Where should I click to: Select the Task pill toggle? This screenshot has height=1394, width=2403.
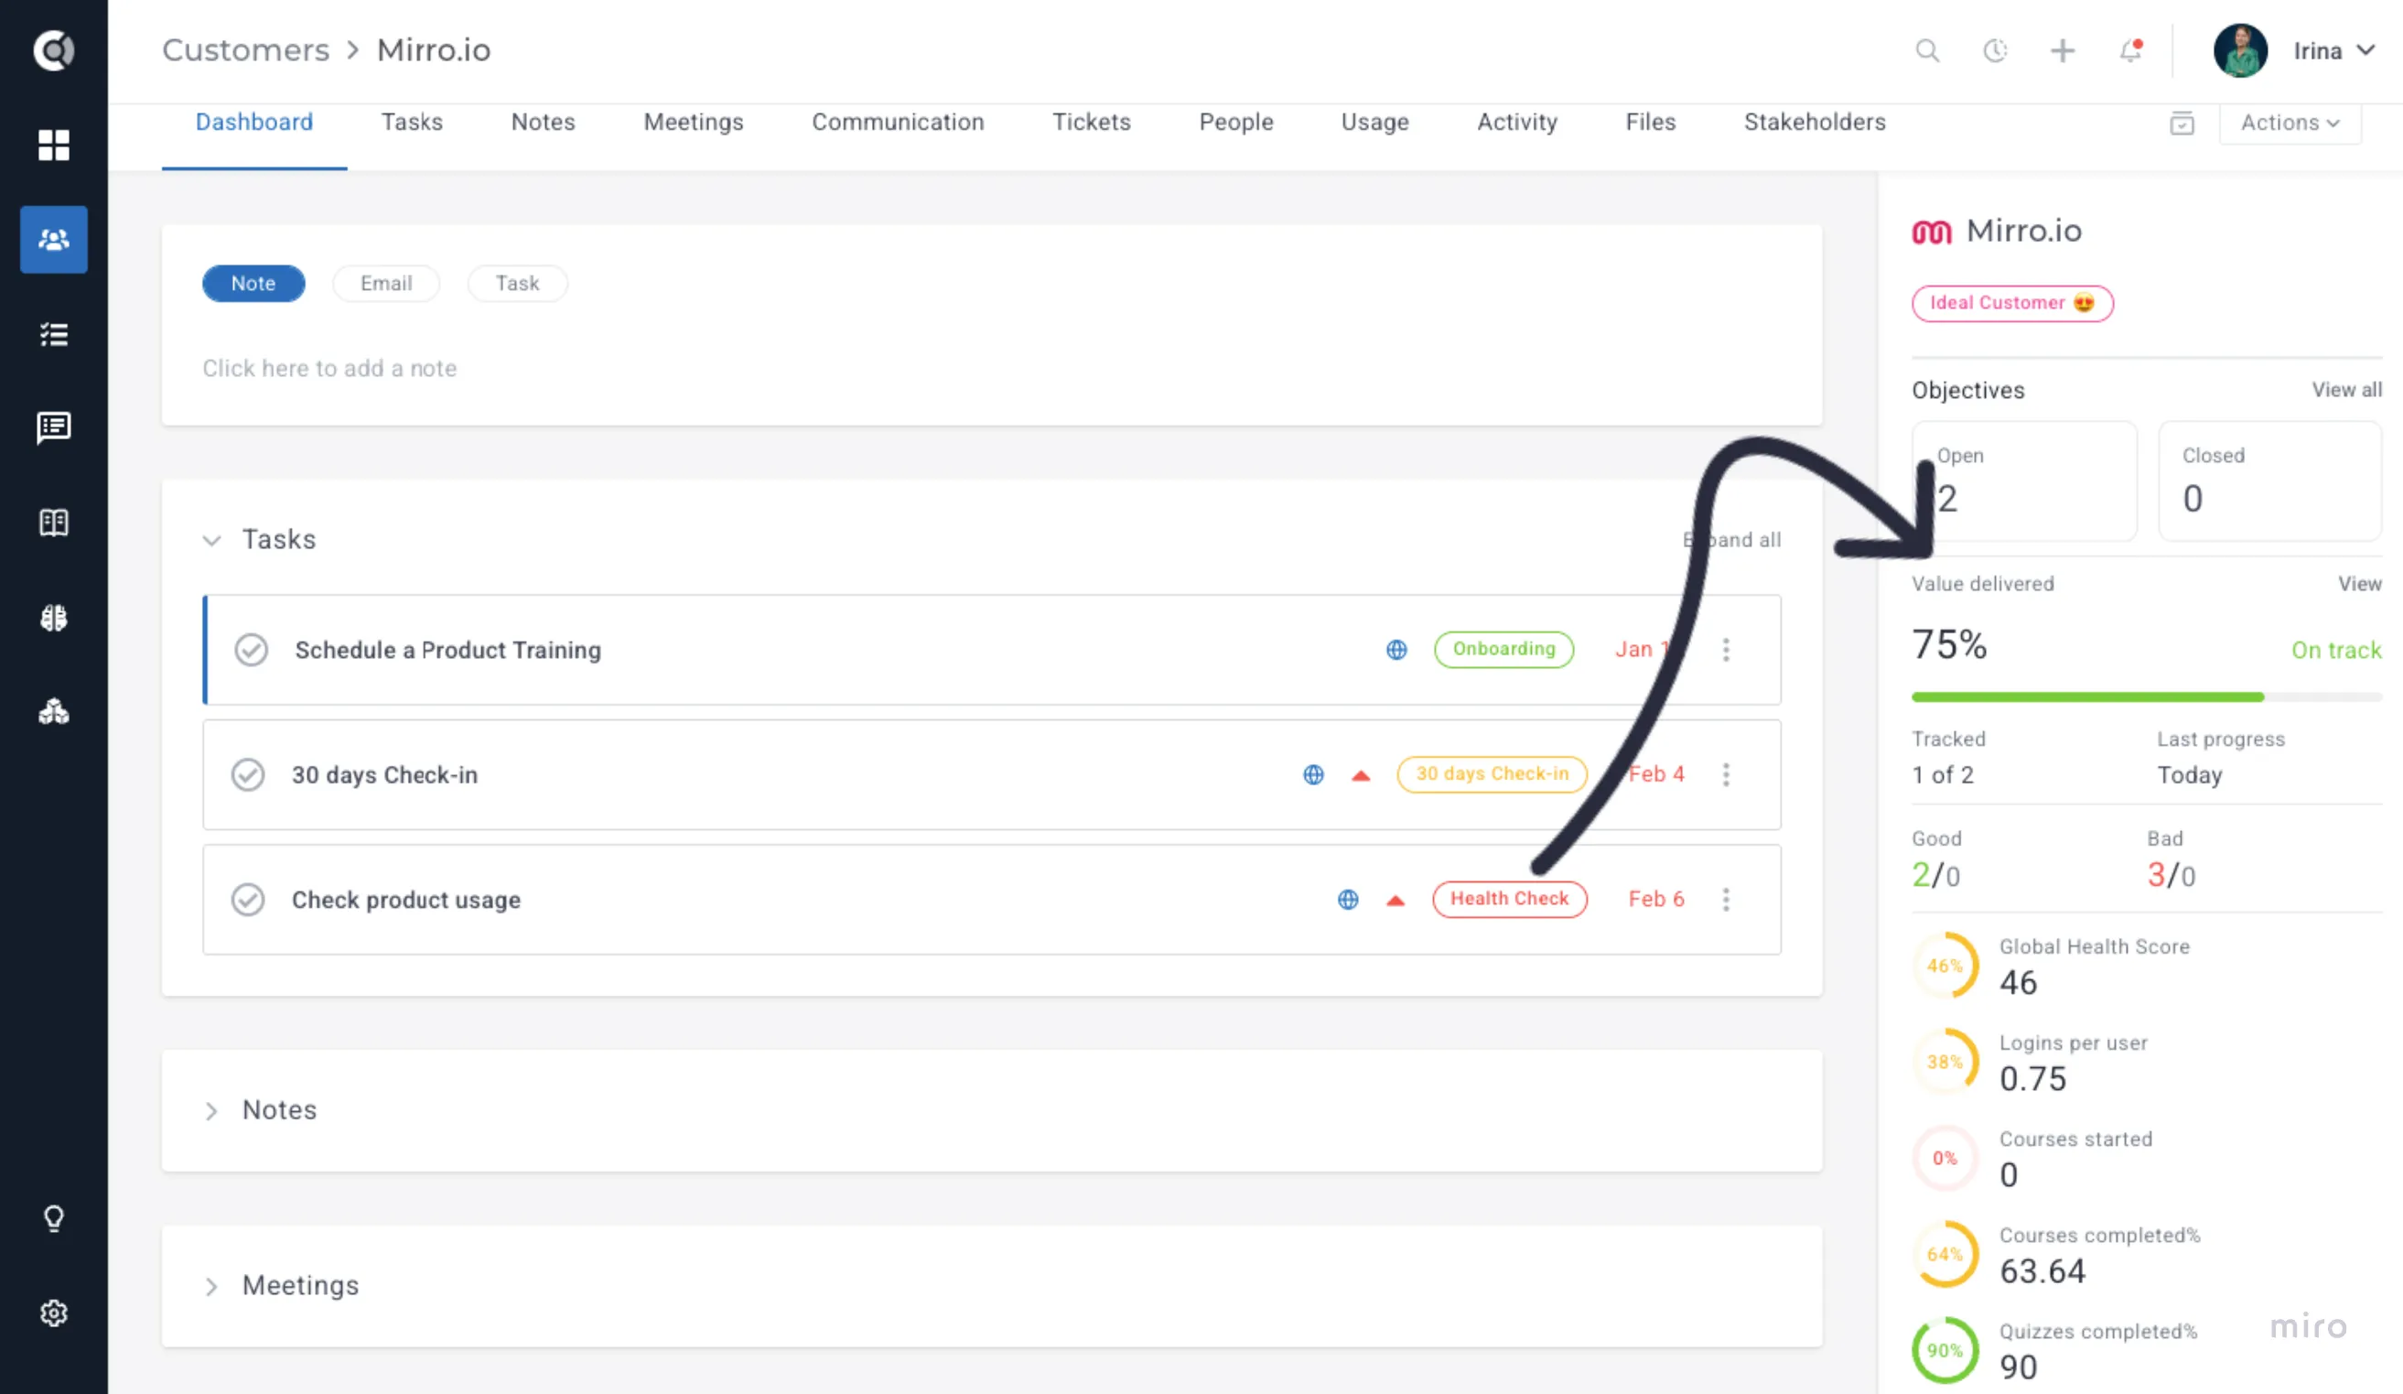point(517,283)
